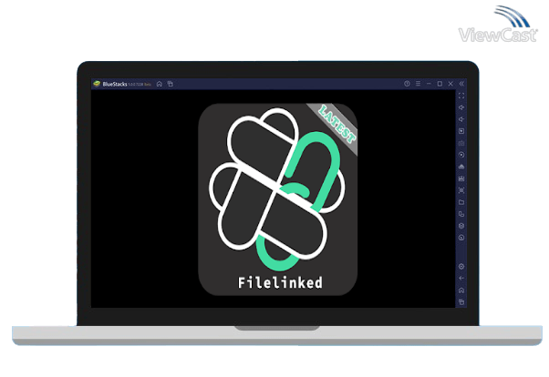Image resolution: width=549 pixels, height=377 pixels.
Task: Open the media play box icon in sidebar
Action: point(461,131)
